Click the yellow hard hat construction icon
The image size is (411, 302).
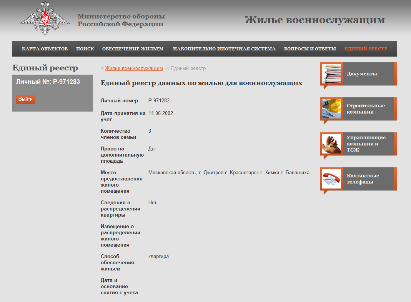point(331,109)
